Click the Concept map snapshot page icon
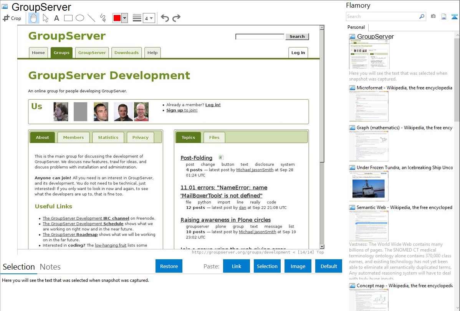The height and width of the screenshot is (311, 460). pyautogui.click(x=352, y=286)
